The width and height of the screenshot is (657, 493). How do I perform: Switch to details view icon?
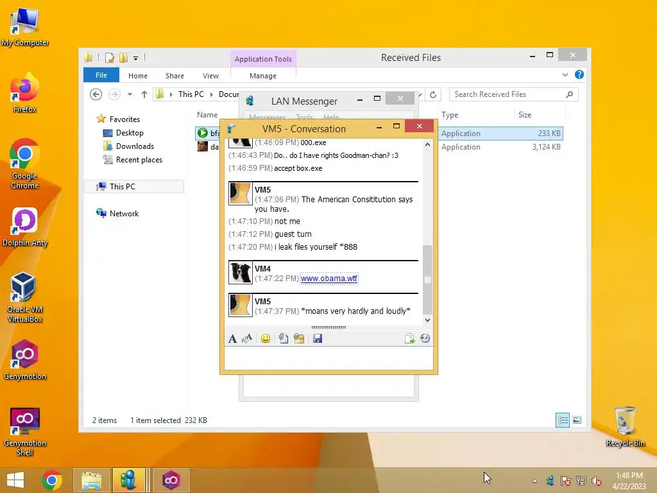pyautogui.click(x=562, y=420)
